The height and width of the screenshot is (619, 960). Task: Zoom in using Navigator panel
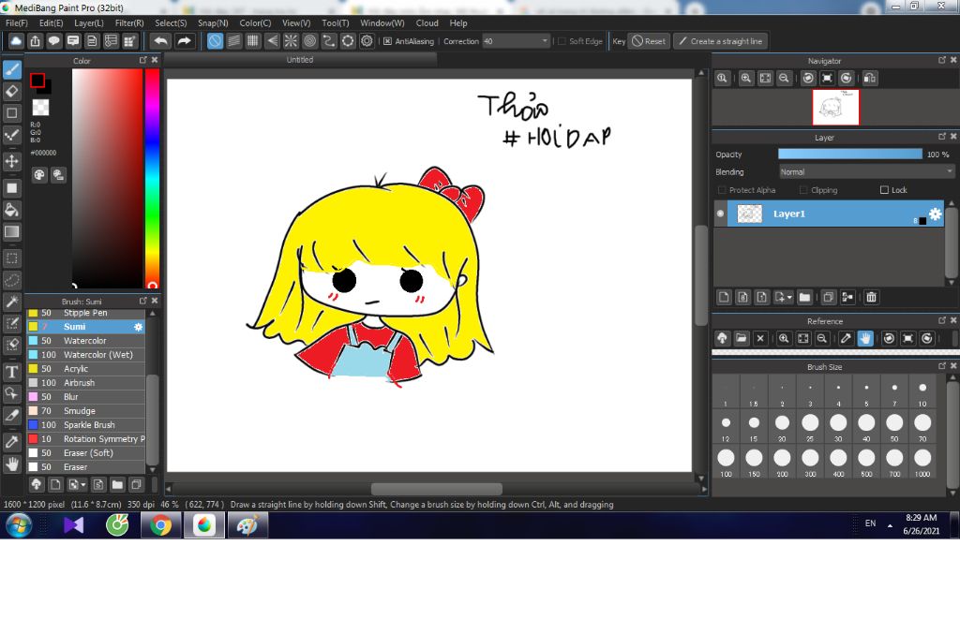tap(745, 79)
